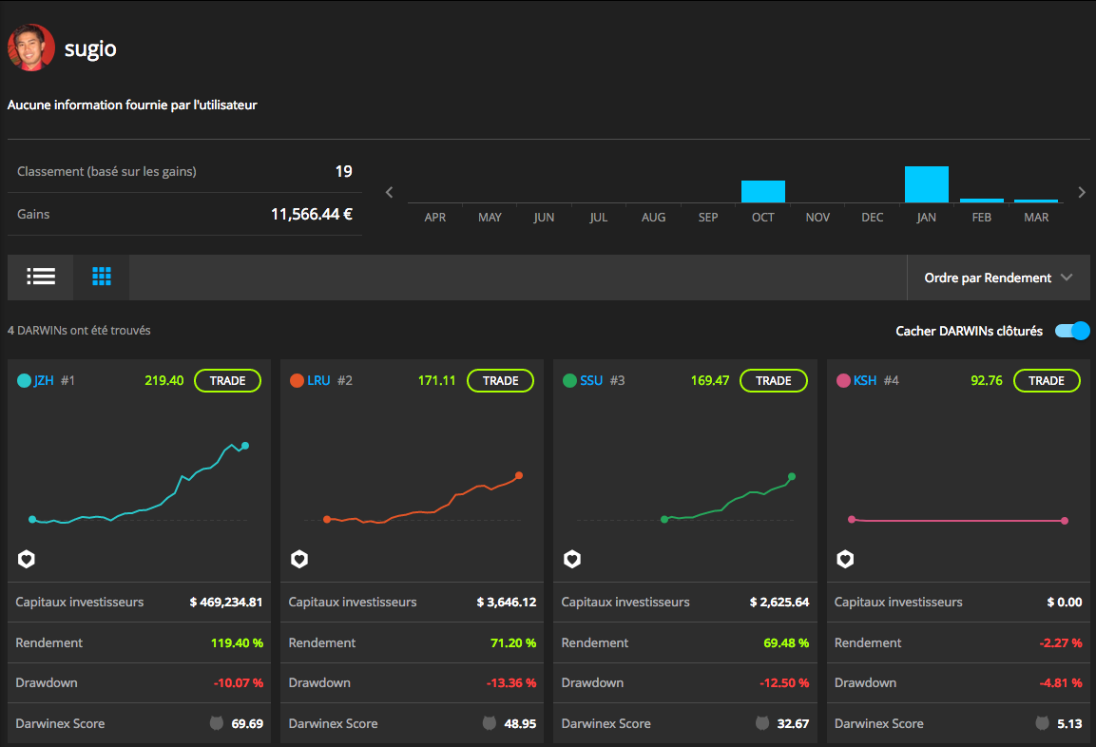Click Darwinex Score badge icon for JZH
1096x747 pixels.
217,723
